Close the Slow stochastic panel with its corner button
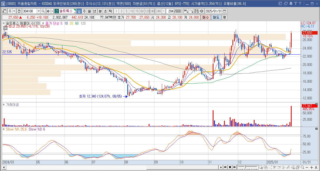 point(316,129)
